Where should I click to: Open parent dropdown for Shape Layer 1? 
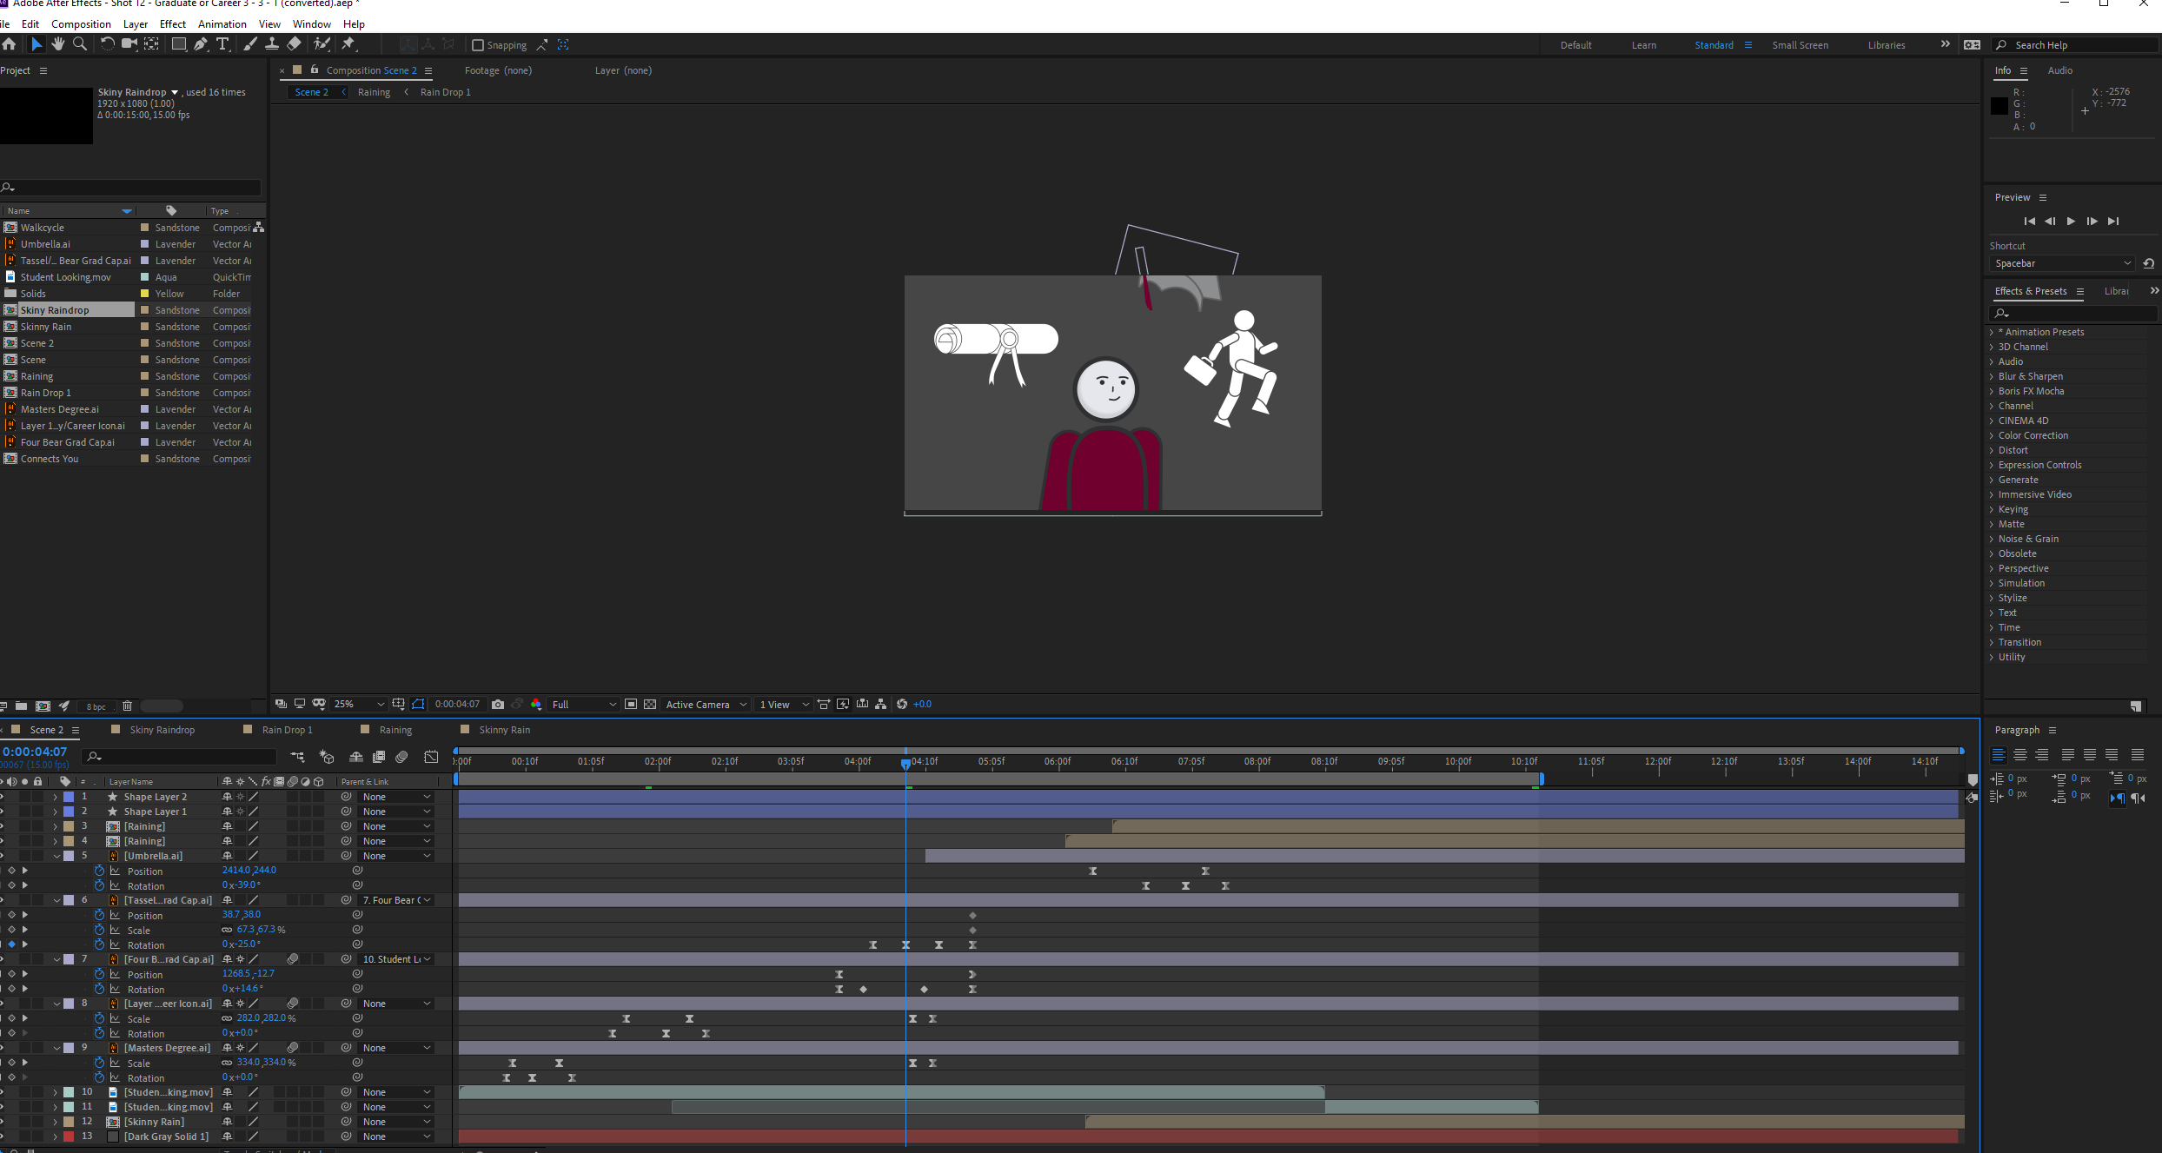[x=396, y=812]
